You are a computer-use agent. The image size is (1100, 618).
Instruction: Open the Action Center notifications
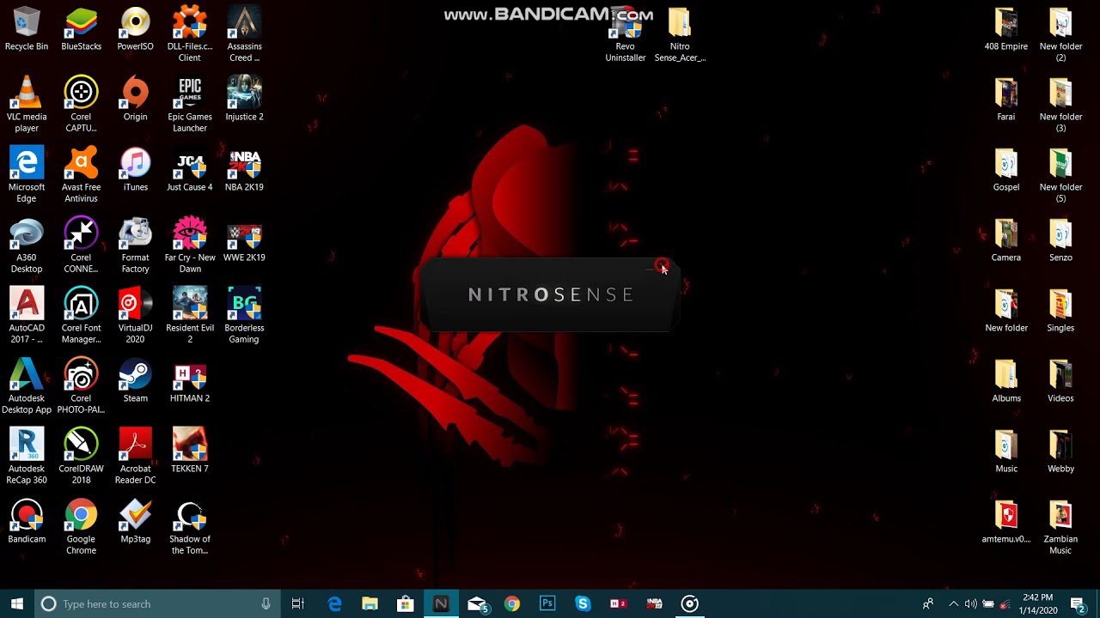(x=1078, y=603)
